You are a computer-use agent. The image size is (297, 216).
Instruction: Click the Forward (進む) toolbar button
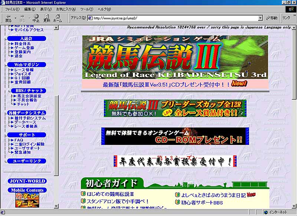click(22, 18)
